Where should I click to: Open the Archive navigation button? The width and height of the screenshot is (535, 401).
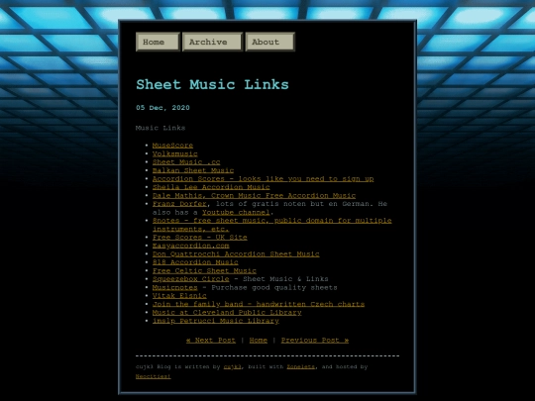click(x=212, y=42)
